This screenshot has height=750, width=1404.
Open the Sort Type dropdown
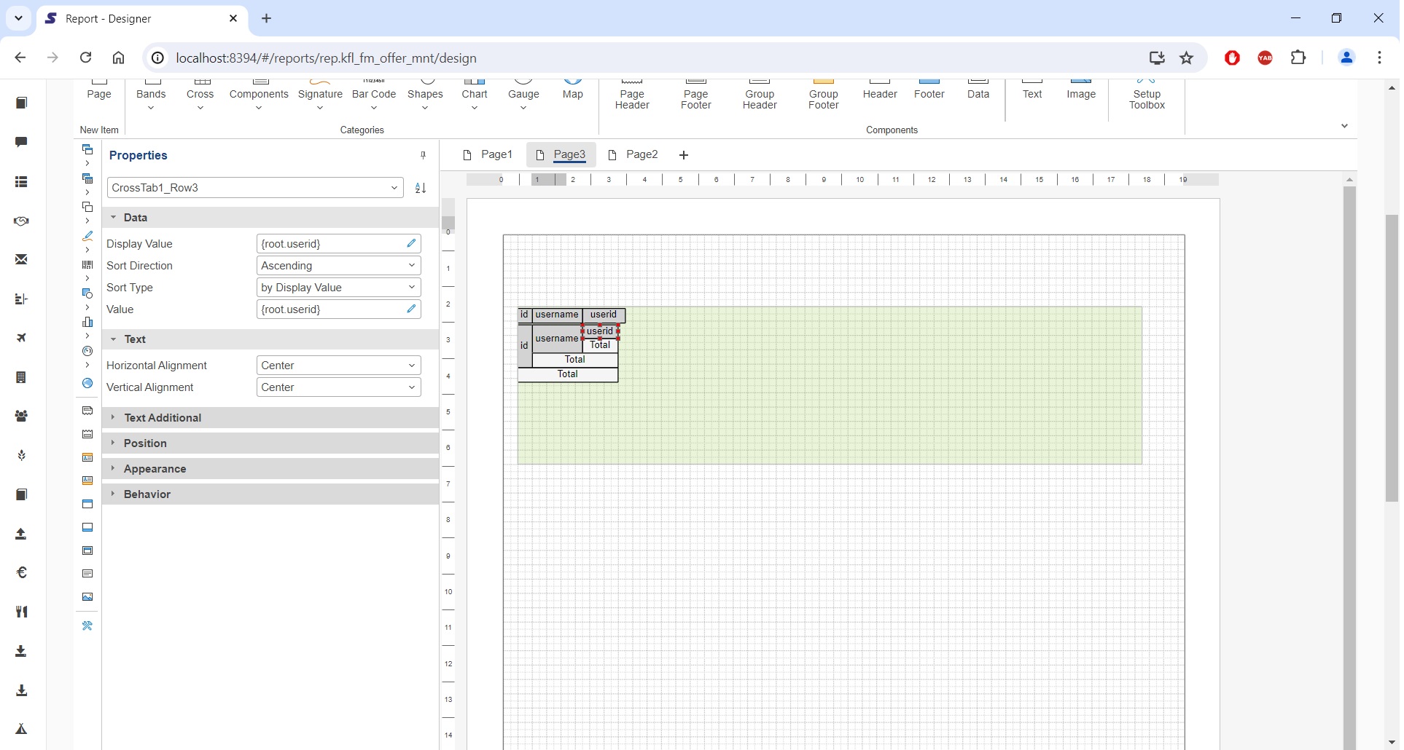339,288
